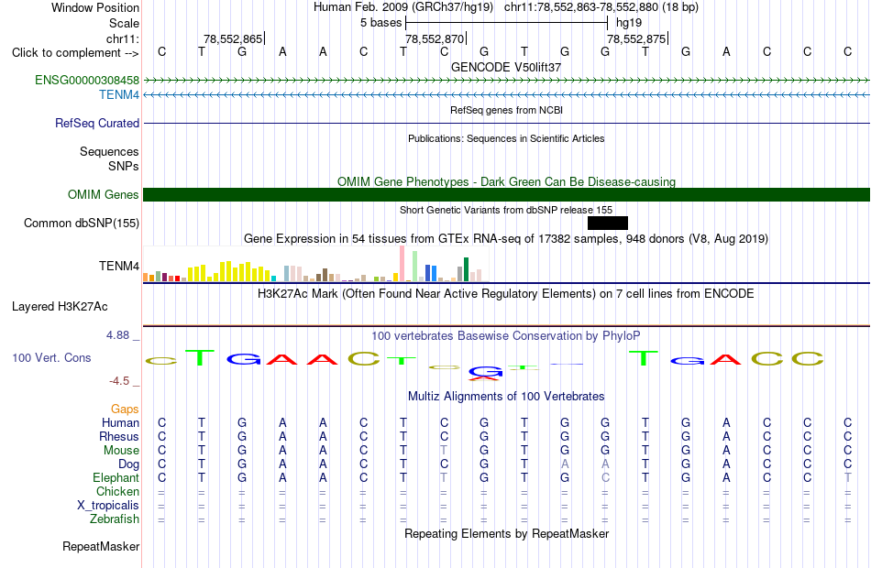Click the green ENSG00000308458 arrow line
The image size is (871, 568).
coord(506,81)
